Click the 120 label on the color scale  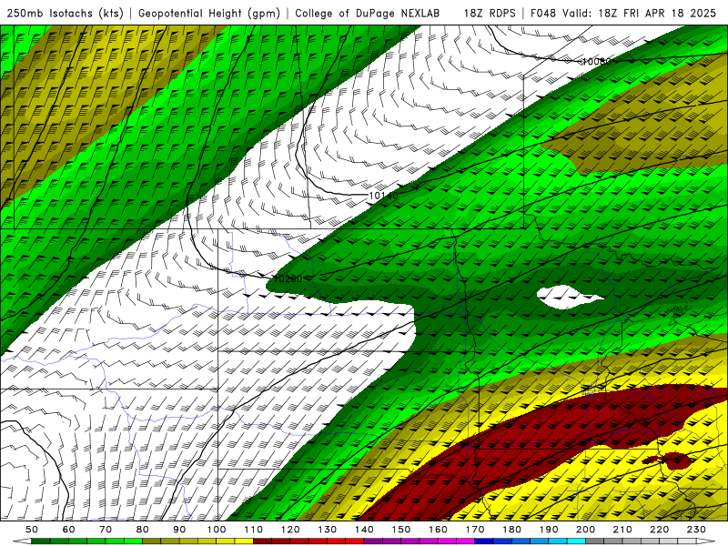pos(290,530)
